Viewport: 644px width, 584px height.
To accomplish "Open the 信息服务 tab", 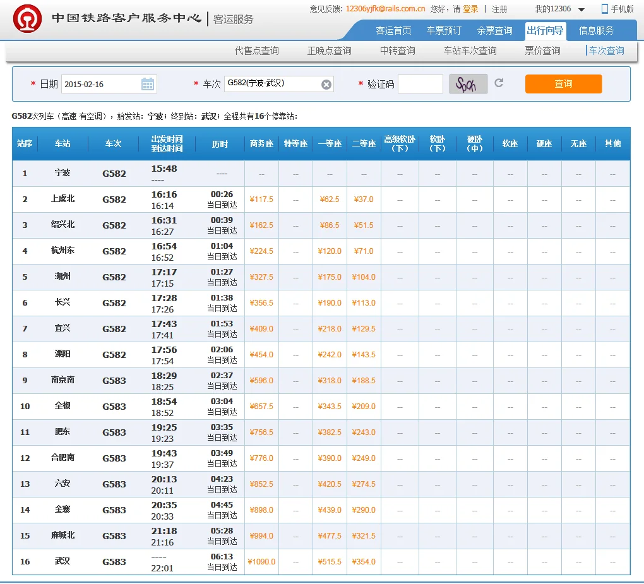I will coord(596,30).
